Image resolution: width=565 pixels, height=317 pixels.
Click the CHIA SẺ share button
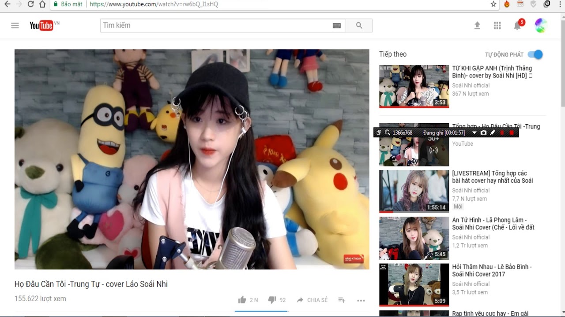click(312, 300)
